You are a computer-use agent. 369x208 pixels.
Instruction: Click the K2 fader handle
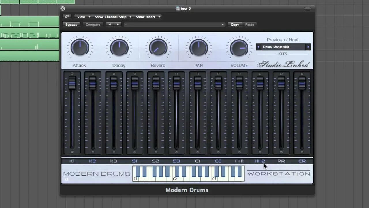93,83
